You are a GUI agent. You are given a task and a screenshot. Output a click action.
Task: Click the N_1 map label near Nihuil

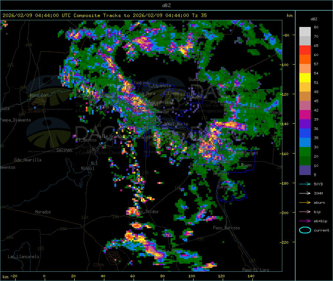point(94,163)
